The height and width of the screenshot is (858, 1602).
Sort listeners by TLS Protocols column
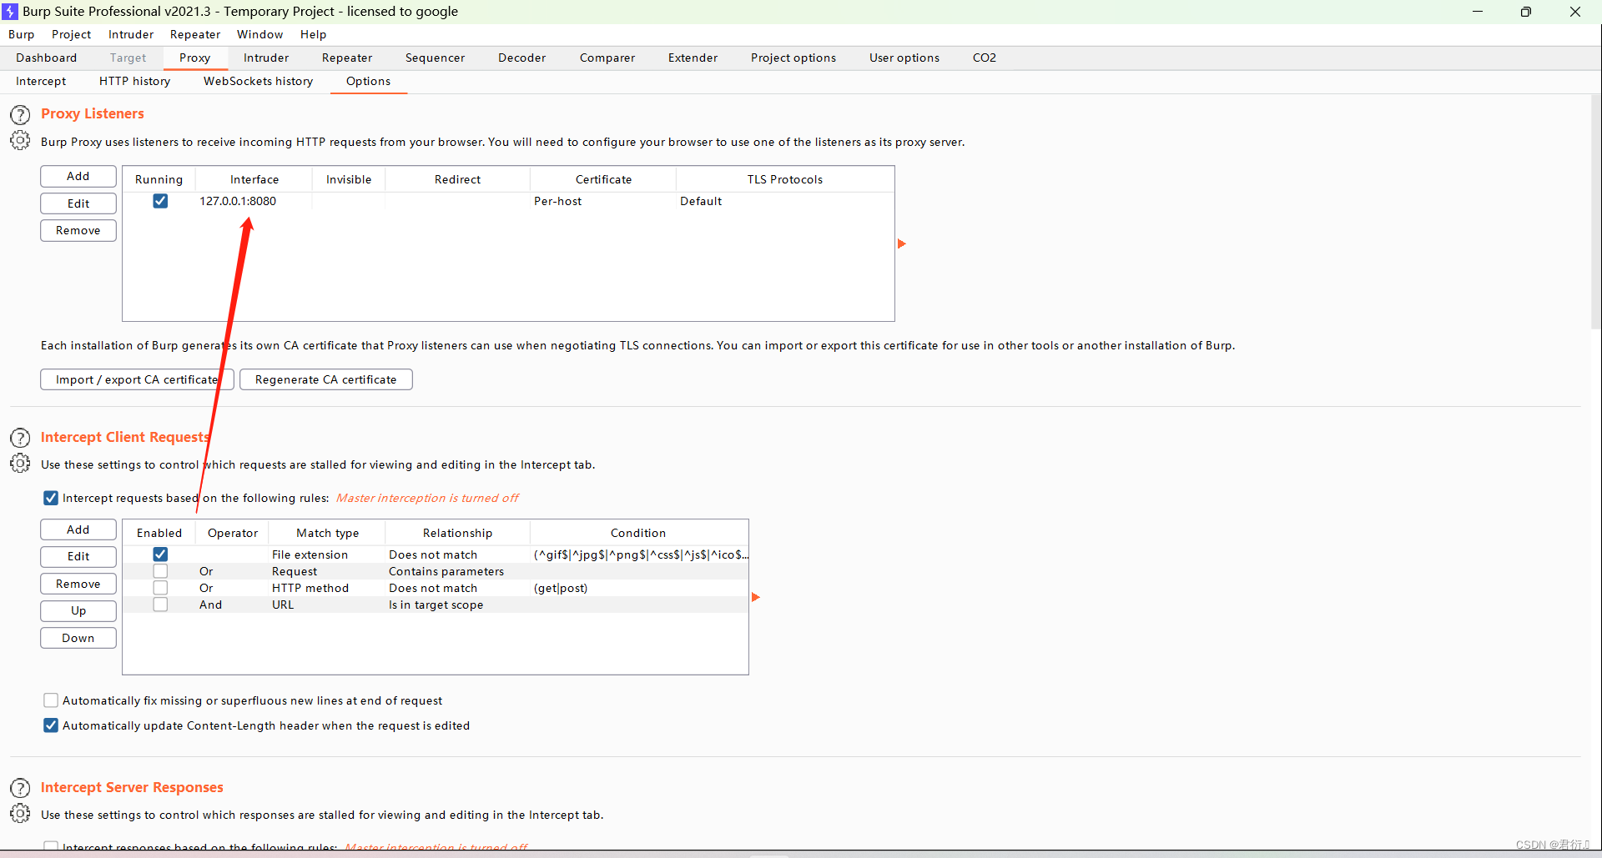[x=785, y=179]
